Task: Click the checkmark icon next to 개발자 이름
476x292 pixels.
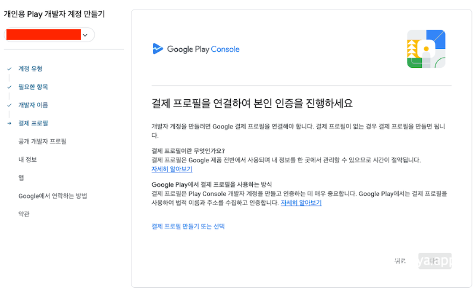Action: point(10,105)
